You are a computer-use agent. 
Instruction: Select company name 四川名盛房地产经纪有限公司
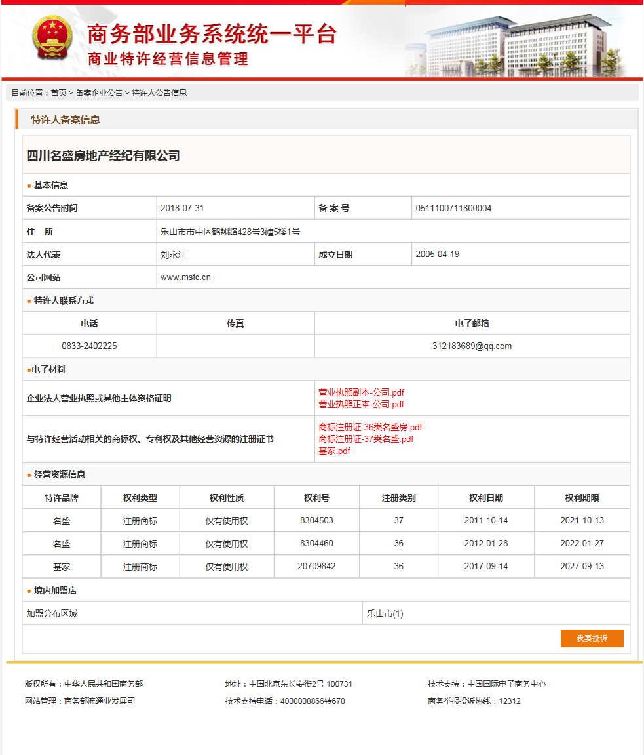[x=103, y=155]
